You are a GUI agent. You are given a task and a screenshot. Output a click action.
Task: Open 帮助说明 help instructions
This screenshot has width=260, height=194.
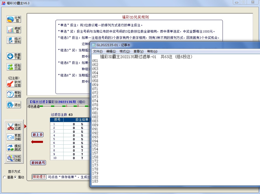click(14, 94)
